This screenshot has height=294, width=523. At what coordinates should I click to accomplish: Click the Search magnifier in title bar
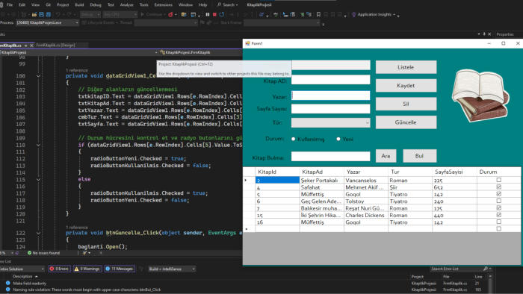[219, 4]
